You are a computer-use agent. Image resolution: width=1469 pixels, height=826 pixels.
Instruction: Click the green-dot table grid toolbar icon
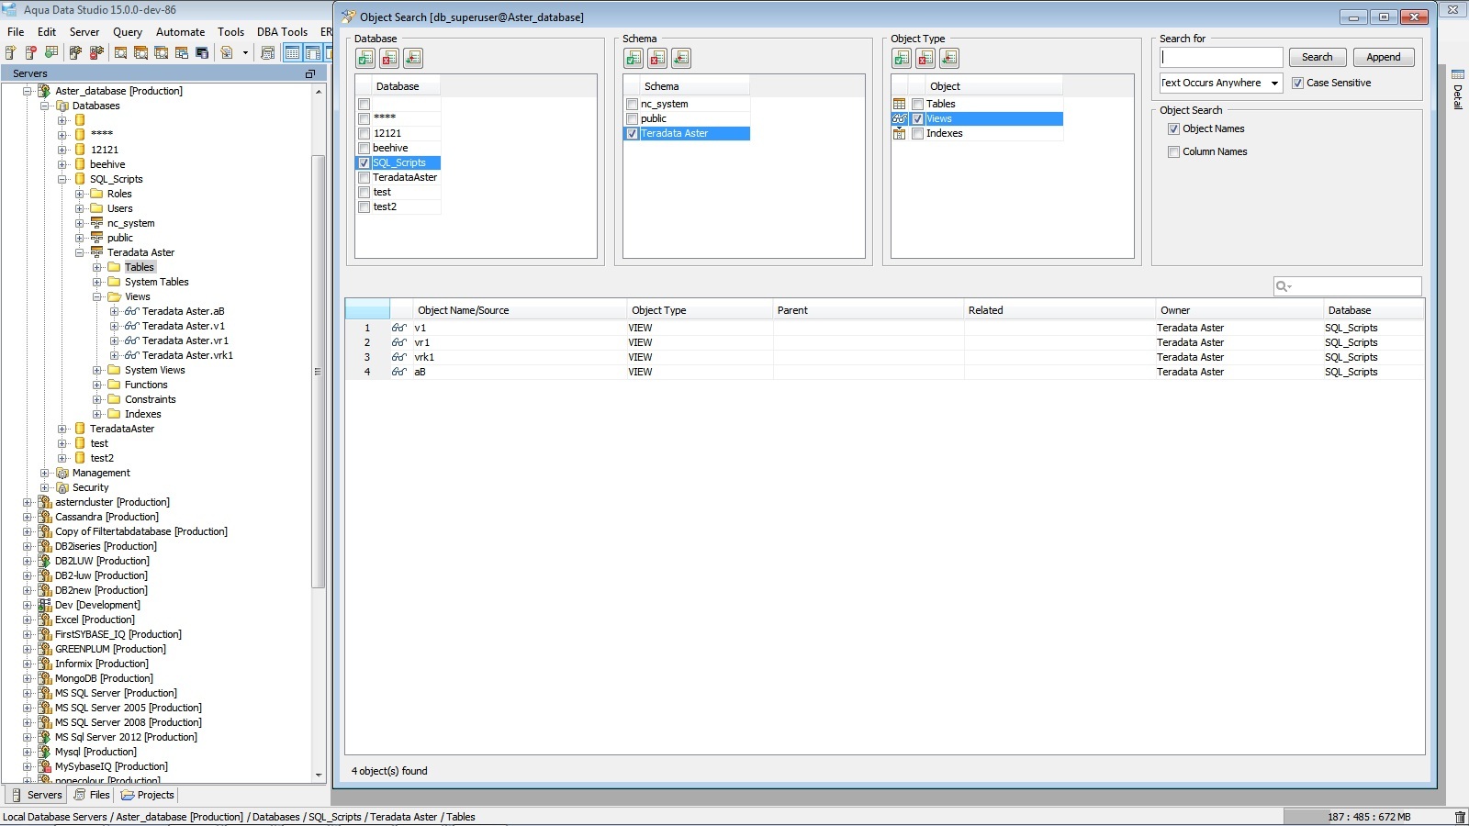(51, 52)
